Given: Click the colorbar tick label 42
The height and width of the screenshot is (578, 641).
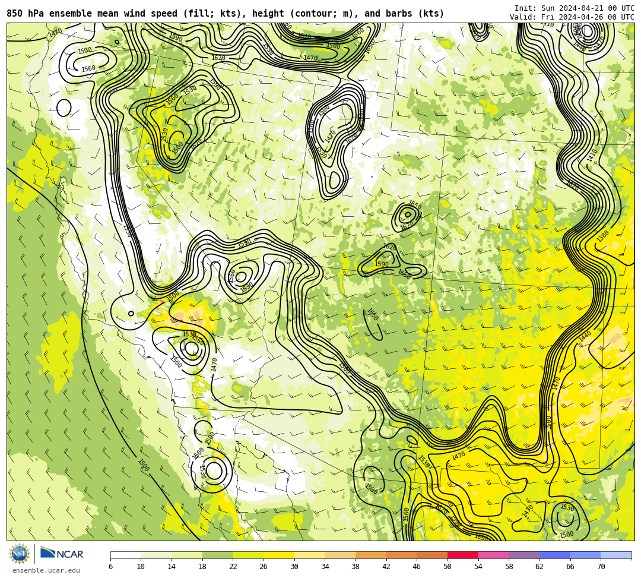Looking at the screenshot, I should click(x=386, y=567).
